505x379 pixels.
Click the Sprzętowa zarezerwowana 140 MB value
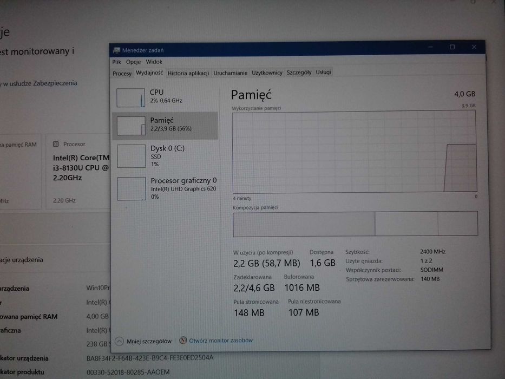[x=430, y=279]
